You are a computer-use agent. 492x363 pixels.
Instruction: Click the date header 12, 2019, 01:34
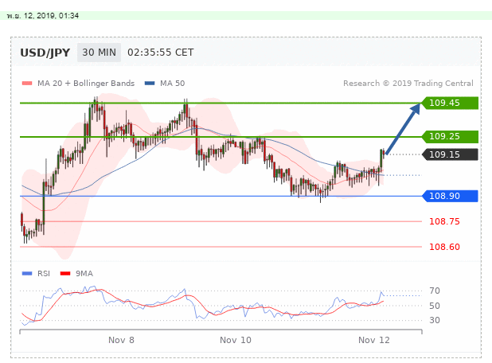[x=43, y=16]
